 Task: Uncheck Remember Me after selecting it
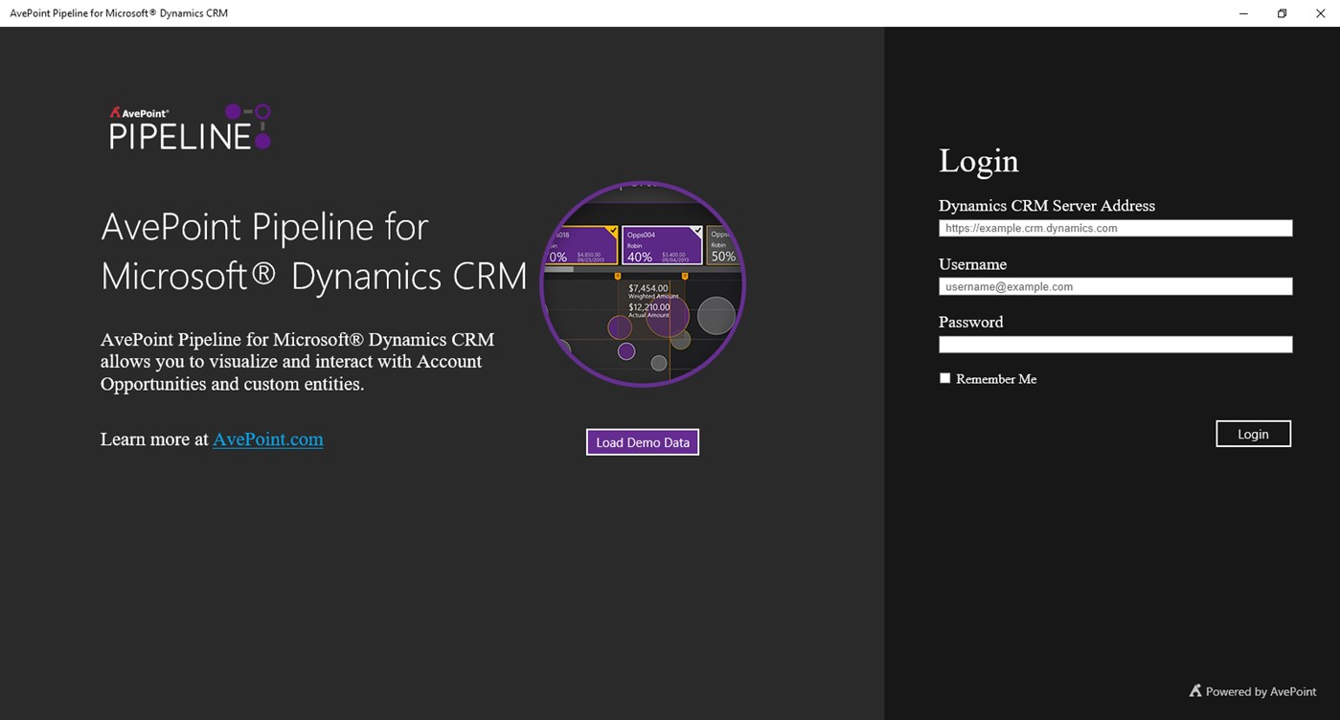coord(944,377)
